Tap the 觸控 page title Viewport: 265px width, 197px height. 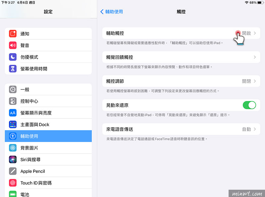[x=181, y=12]
